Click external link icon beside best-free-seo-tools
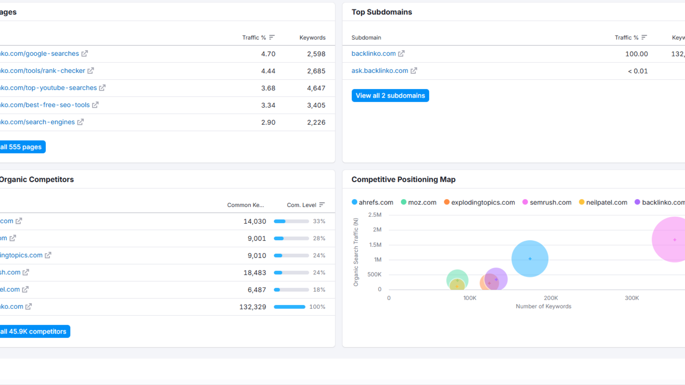The image size is (685, 385). [x=95, y=105]
